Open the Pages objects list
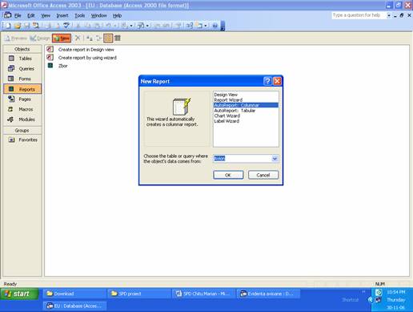Viewport: 413px width, 312px height. pos(22,99)
